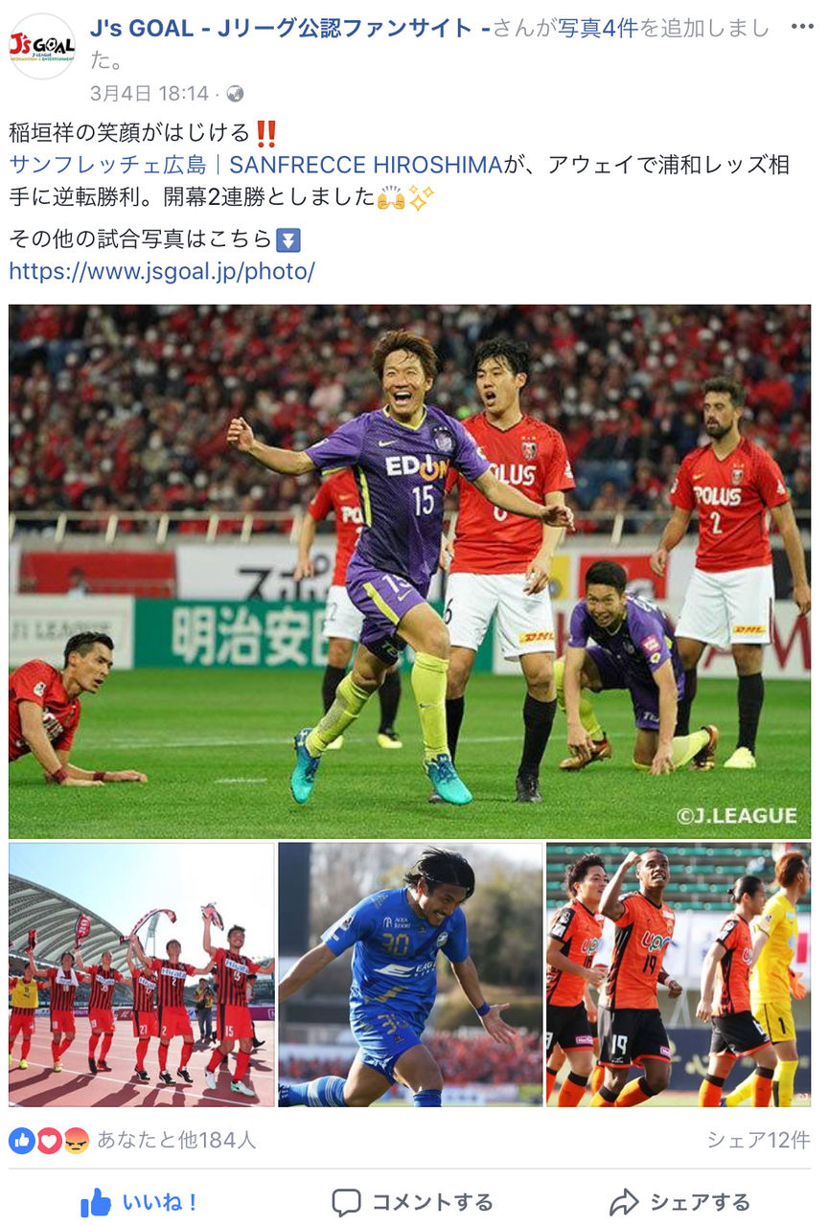Tap the angry face reaction icon

click(x=76, y=1140)
